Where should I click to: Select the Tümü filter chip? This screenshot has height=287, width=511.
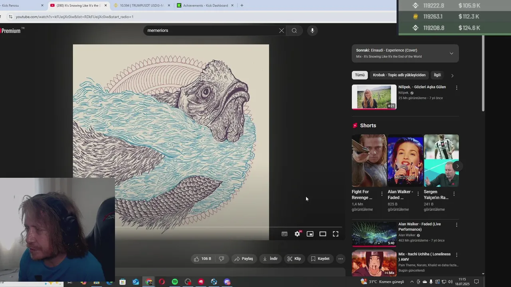click(360, 75)
